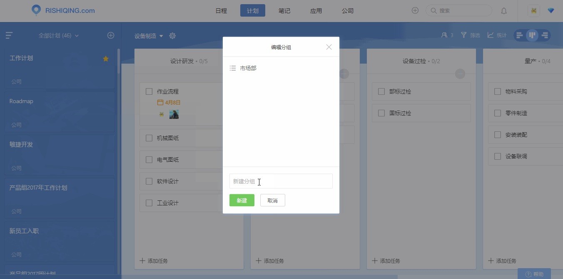Click the 取消 button
Image resolution: width=563 pixels, height=279 pixels.
coord(273,200)
